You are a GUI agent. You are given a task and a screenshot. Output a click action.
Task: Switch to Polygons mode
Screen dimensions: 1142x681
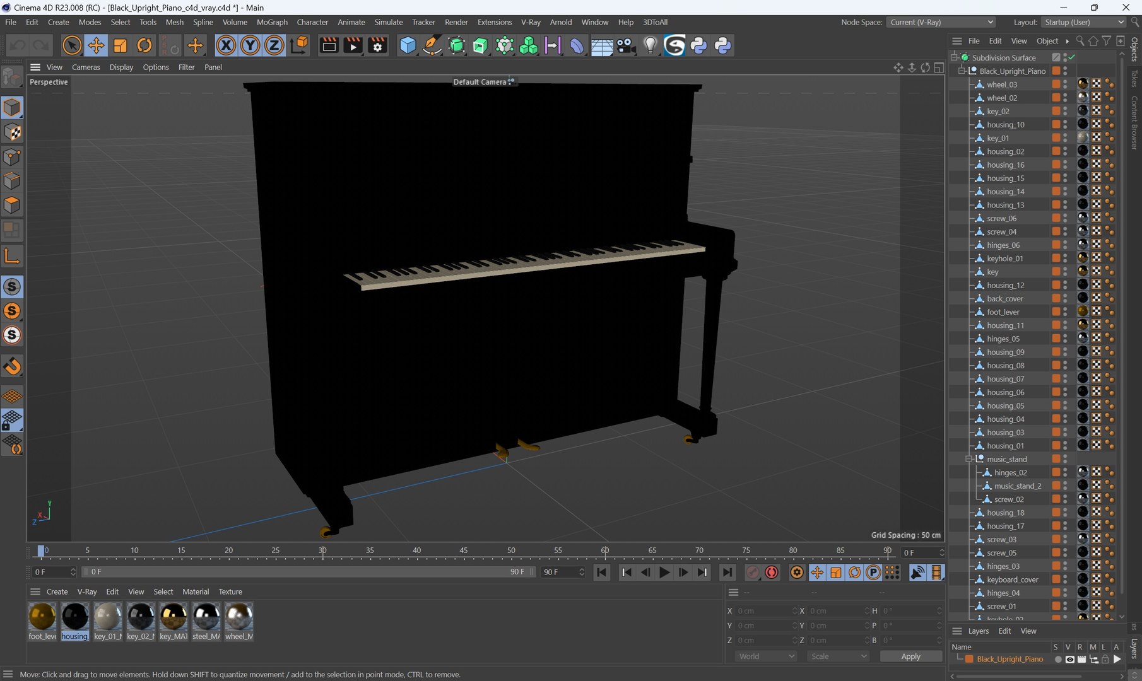(12, 206)
